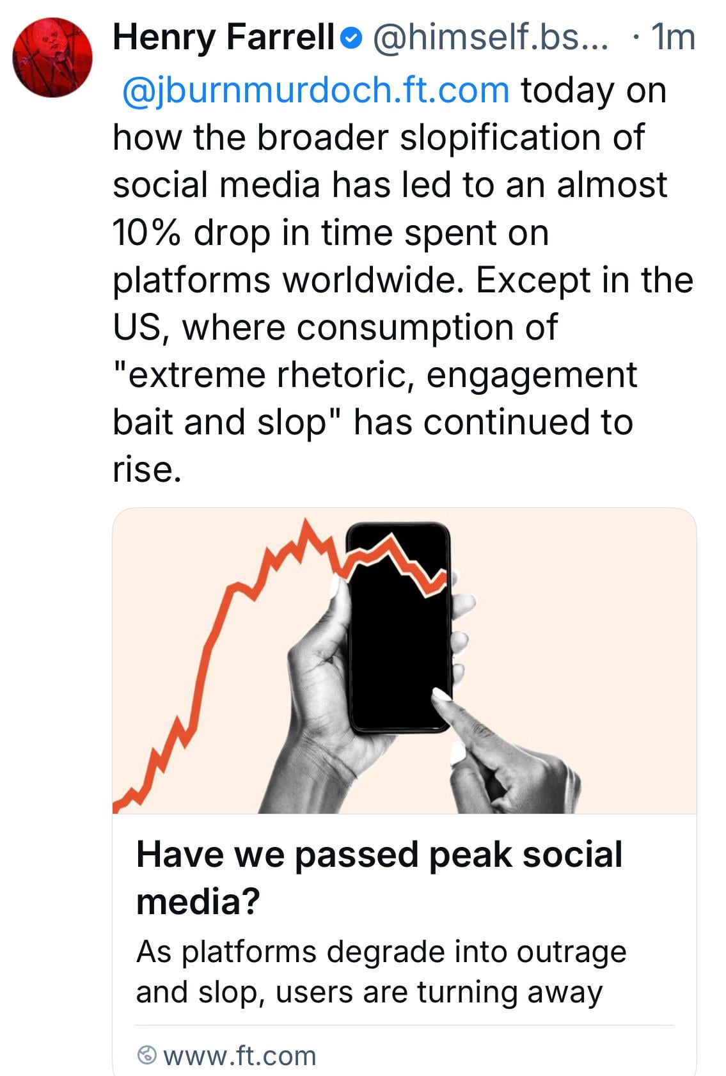Open the www.ft.com source link
726x1076 pixels.
(239, 1056)
